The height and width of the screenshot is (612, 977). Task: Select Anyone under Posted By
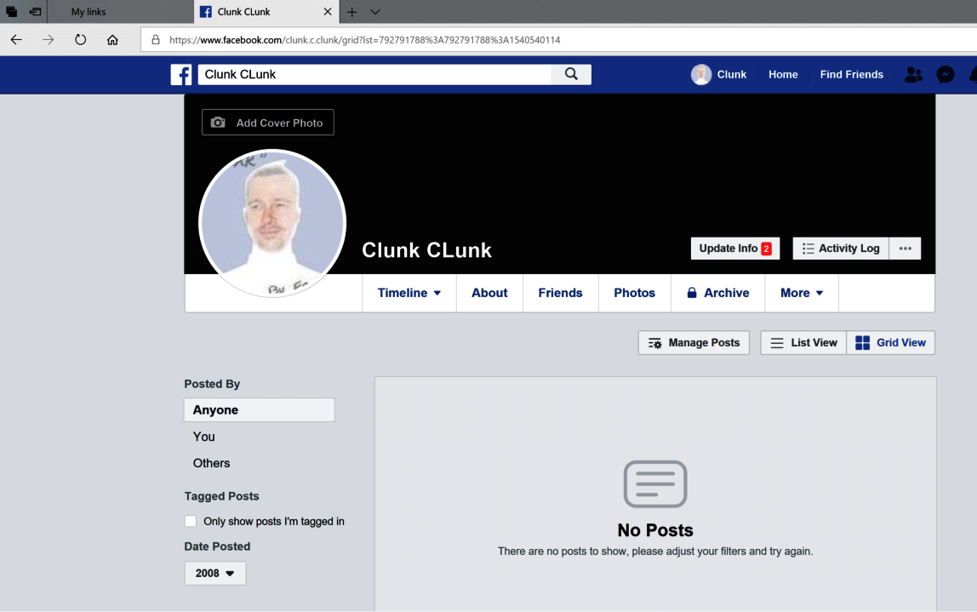point(260,410)
